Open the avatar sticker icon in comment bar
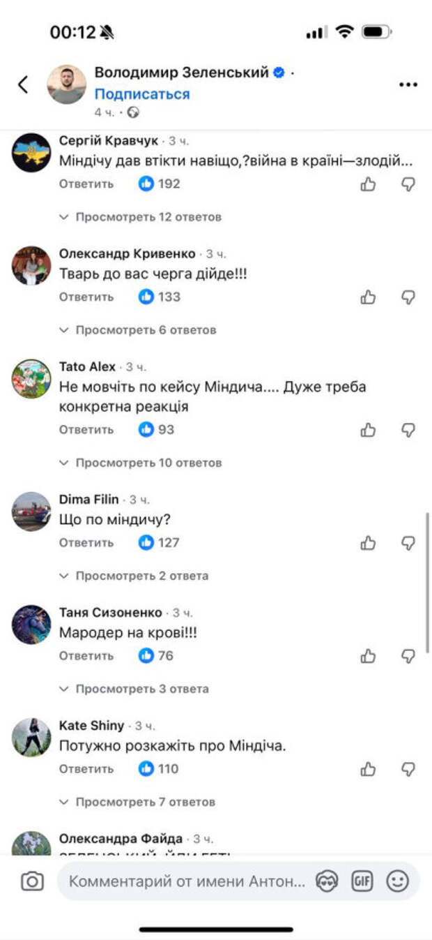The width and height of the screenshot is (432, 940). click(326, 881)
